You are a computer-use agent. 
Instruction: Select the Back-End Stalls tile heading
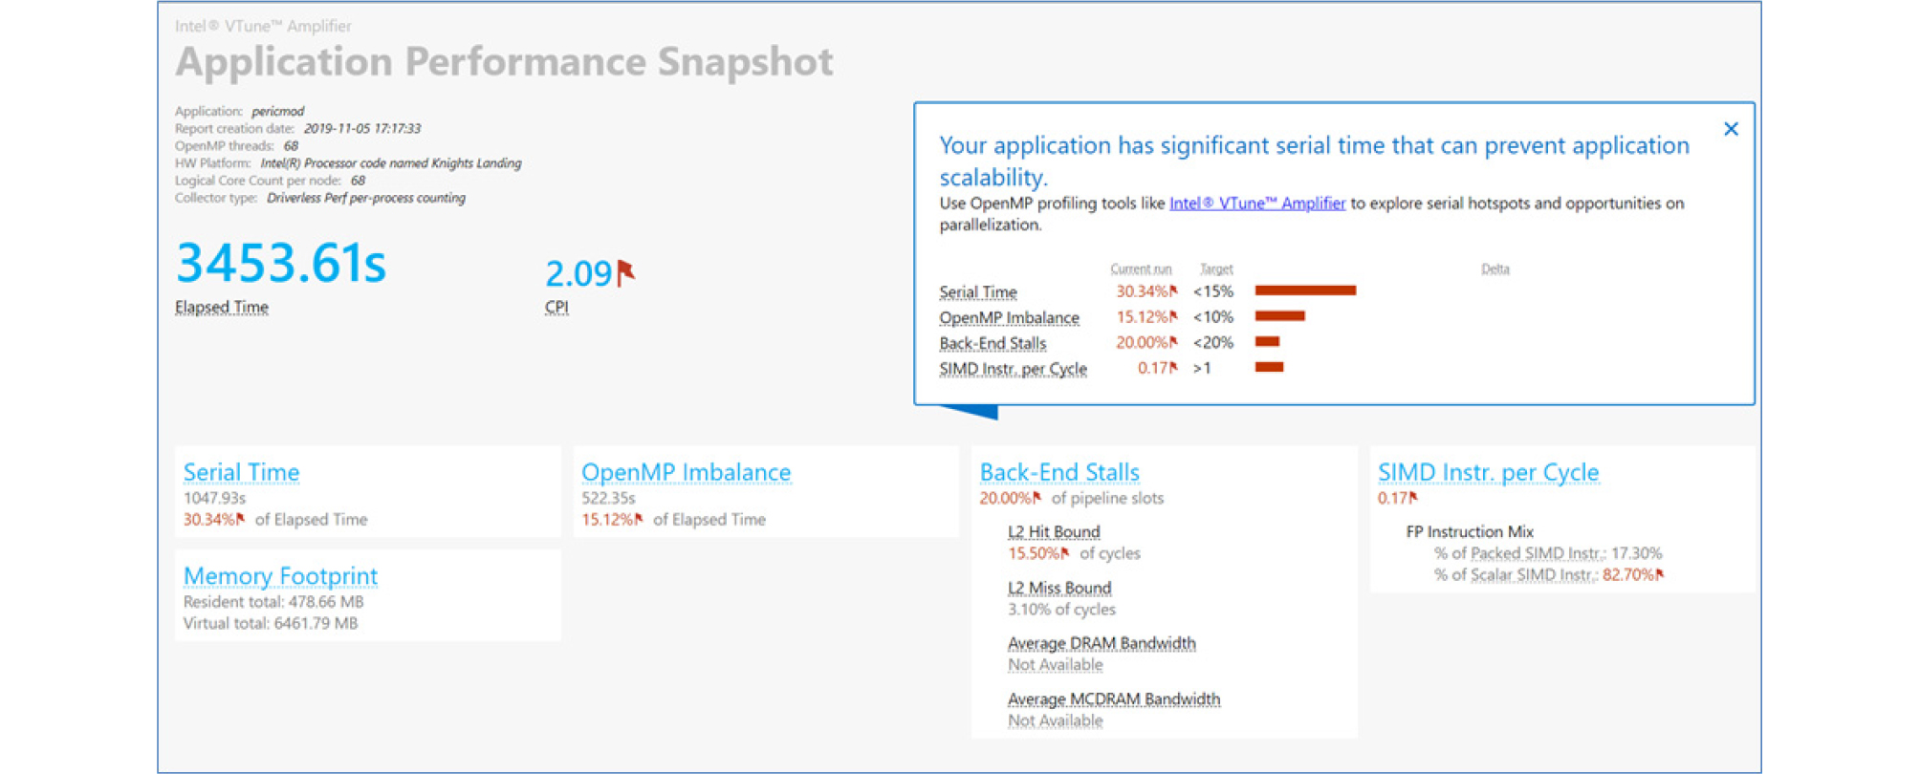(1058, 472)
